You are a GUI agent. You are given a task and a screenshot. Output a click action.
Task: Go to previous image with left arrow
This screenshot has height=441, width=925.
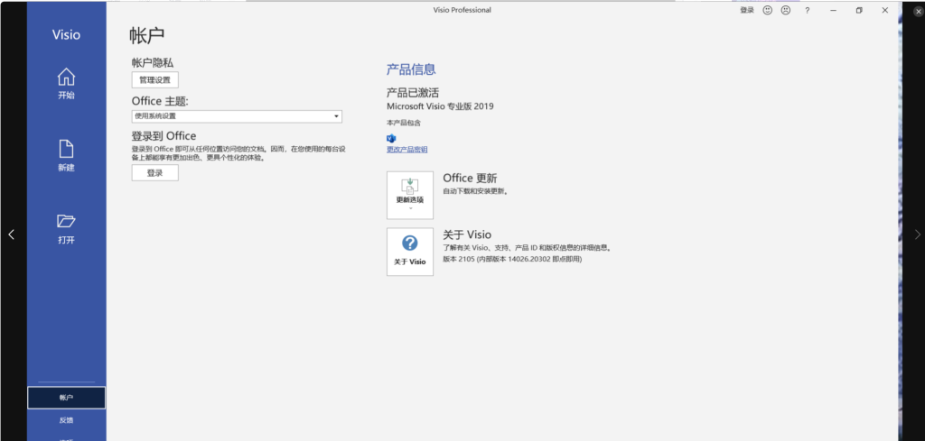(11, 234)
